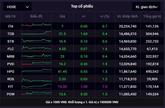Sort by the Mã CK column header

click(11, 16)
